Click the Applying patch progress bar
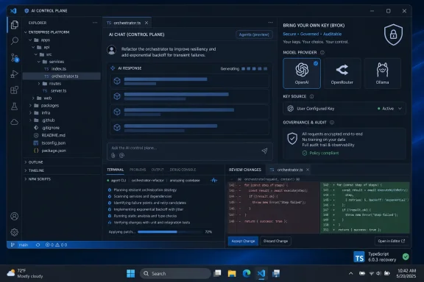The height and width of the screenshot is (282, 424). 170,232
